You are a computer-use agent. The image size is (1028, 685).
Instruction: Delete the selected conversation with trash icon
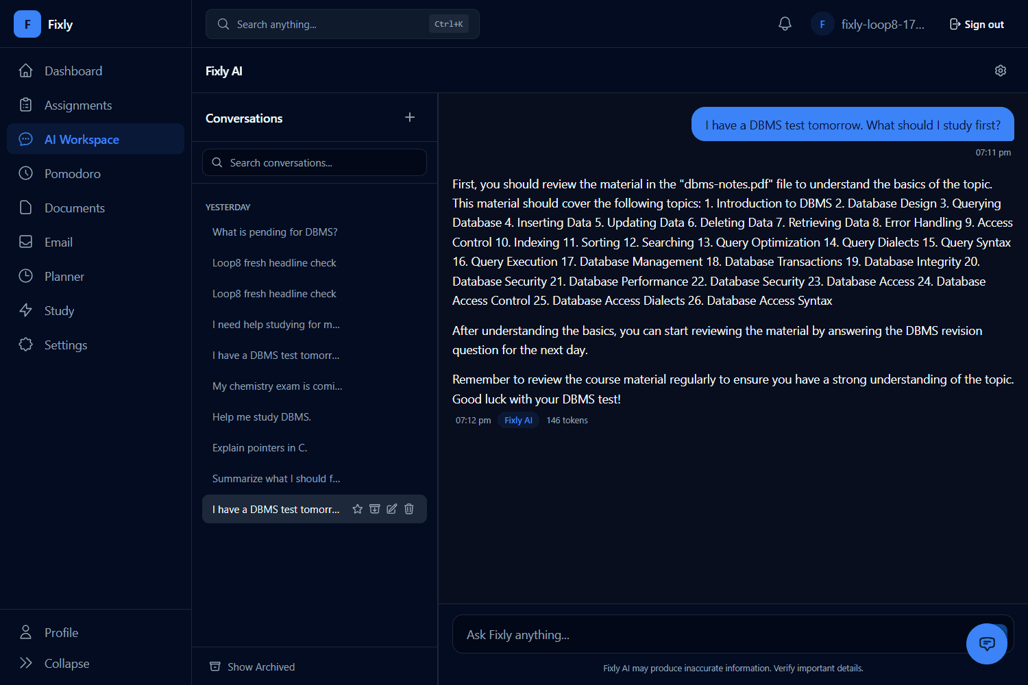pyautogui.click(x=409, y=509)
